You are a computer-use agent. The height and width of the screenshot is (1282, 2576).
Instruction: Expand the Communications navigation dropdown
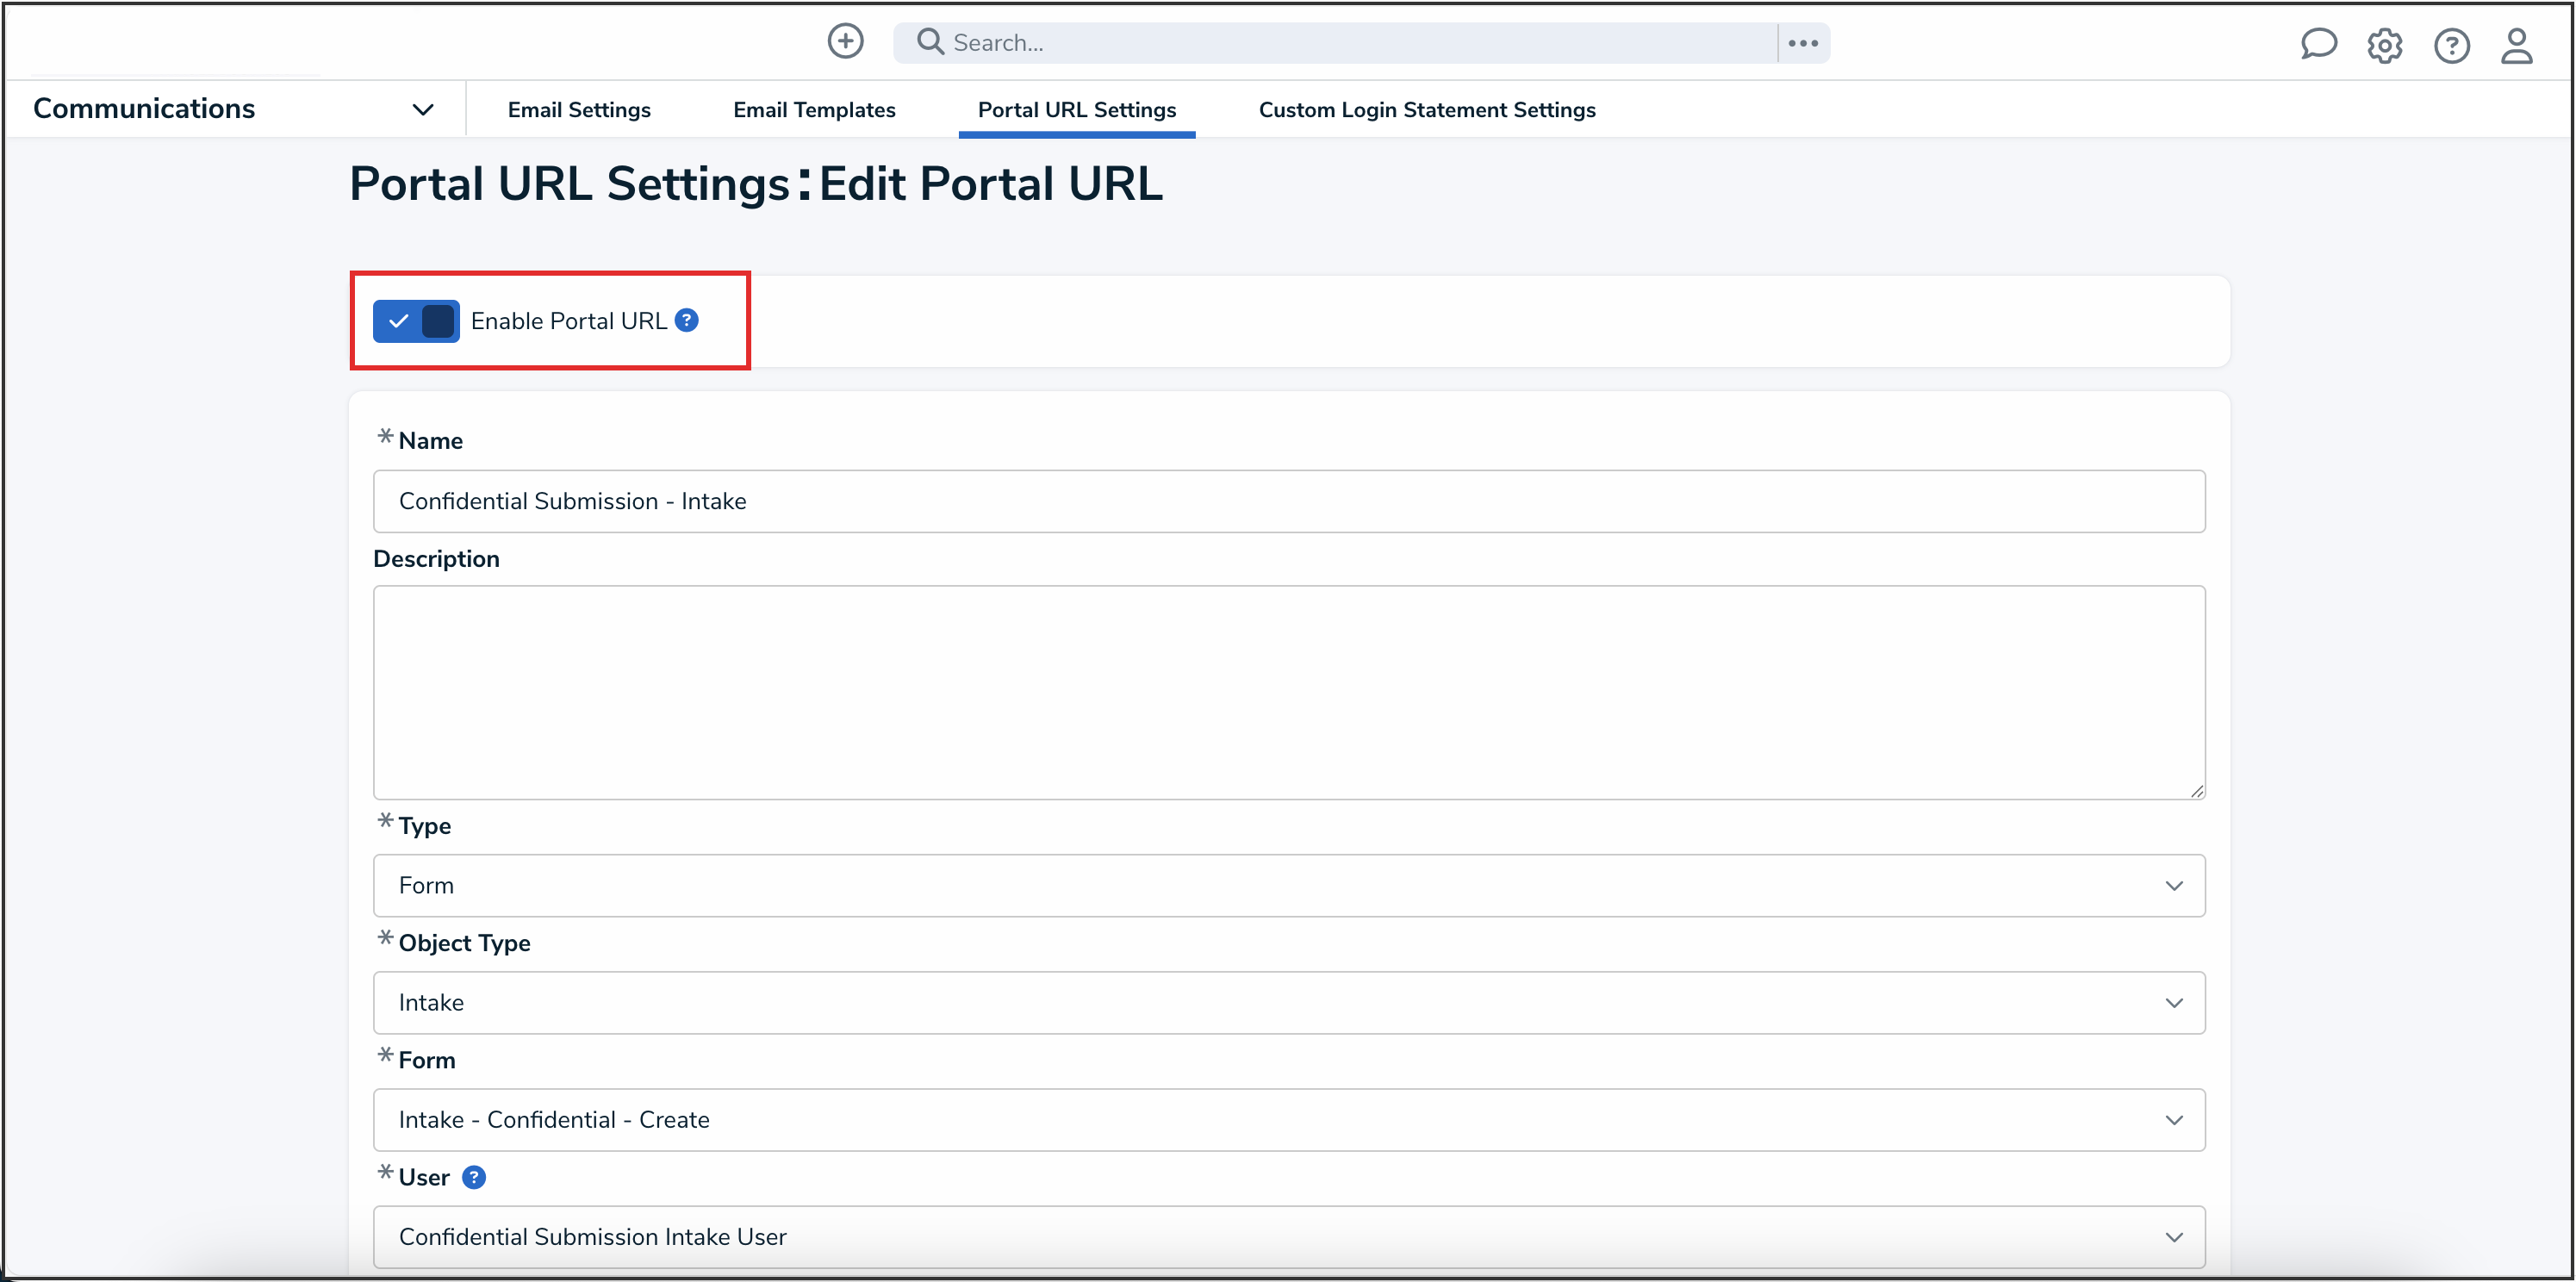pos(423,109)
